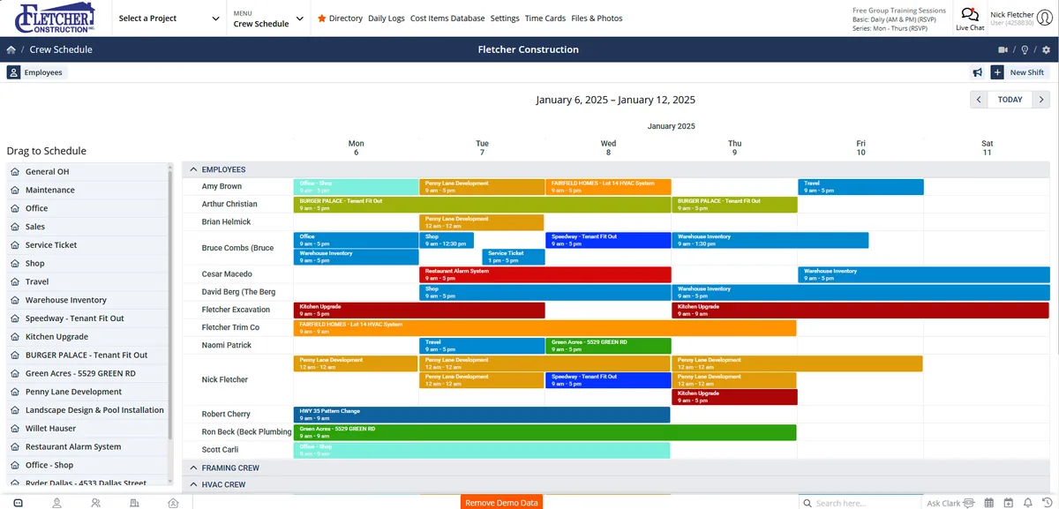Open Daily Logs in the top menu

pyautogui.click(x=387, y=18)
